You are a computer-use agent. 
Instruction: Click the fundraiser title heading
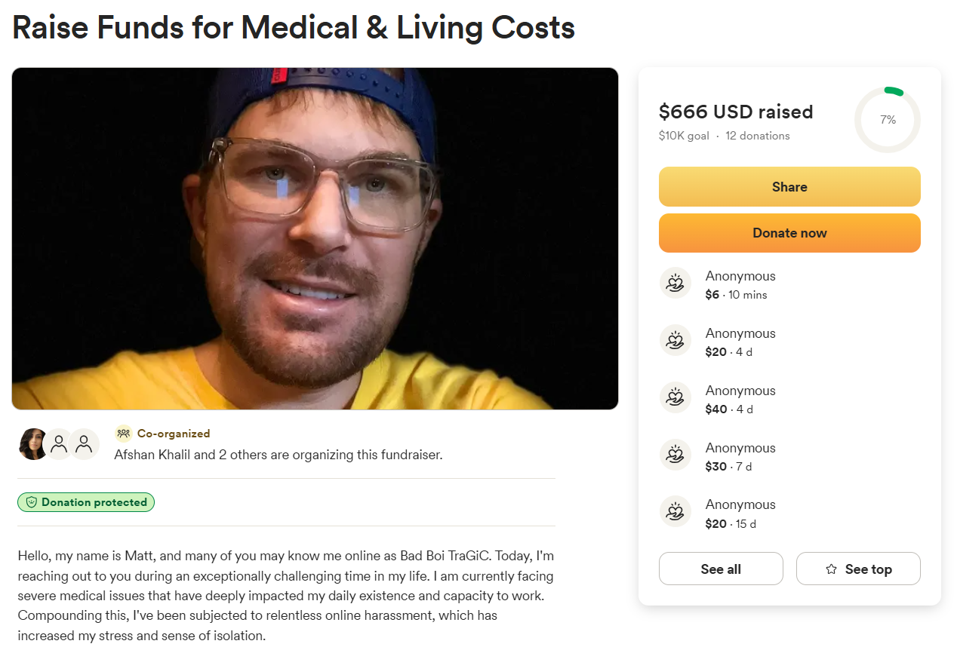(294, 28)
